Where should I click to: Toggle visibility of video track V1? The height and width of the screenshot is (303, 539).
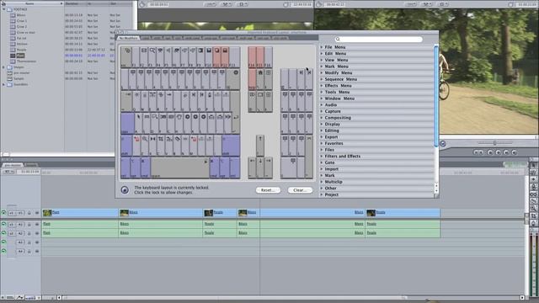coord(3,213)
